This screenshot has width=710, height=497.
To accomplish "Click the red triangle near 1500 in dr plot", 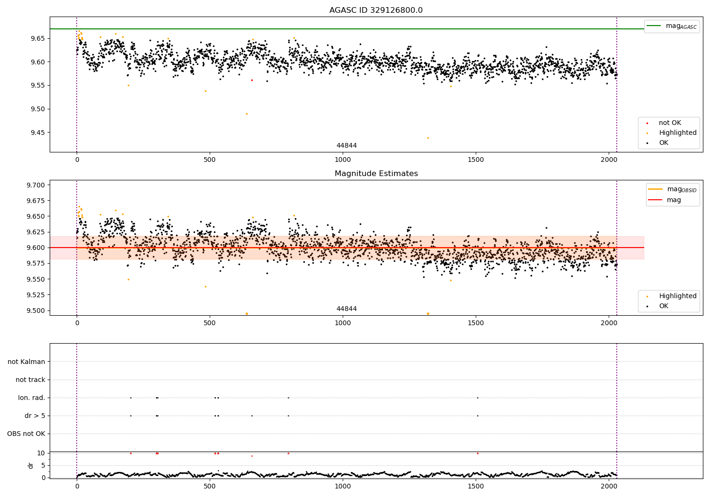I will coord(478,453).
